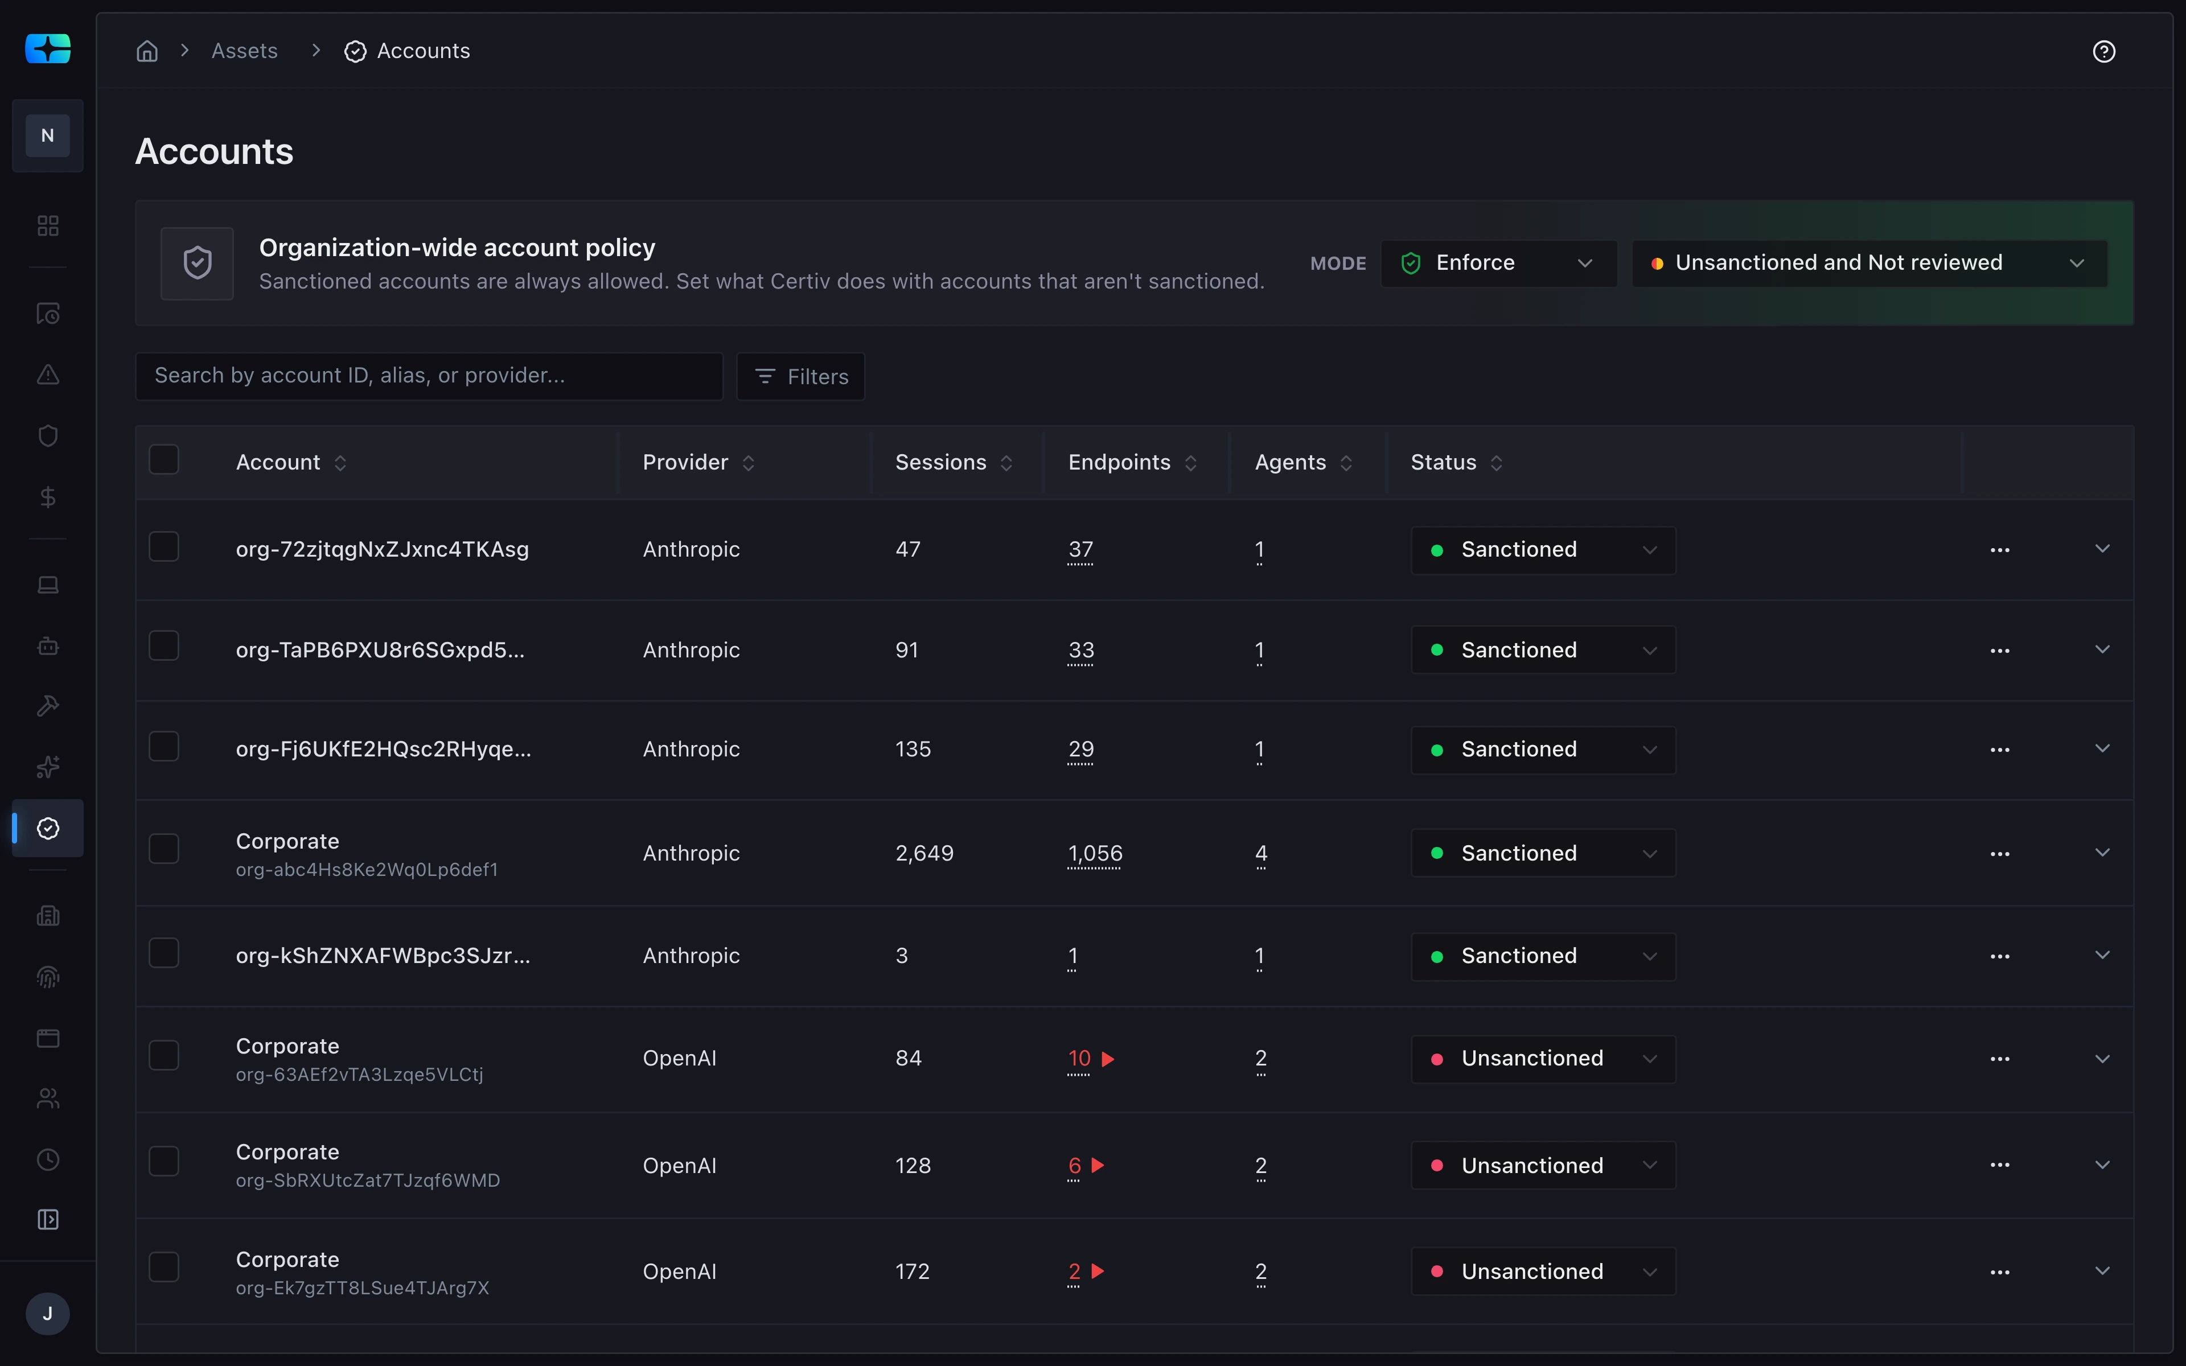
Task: Check the org-72zjtqgNxZJxnc4TKAsg row checkbox
Action: pos(163,546)
